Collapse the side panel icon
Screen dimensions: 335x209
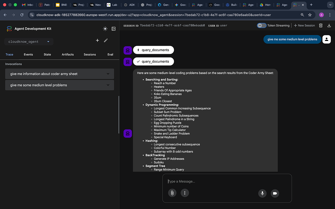pyautogui.click(x=114, y=29)
